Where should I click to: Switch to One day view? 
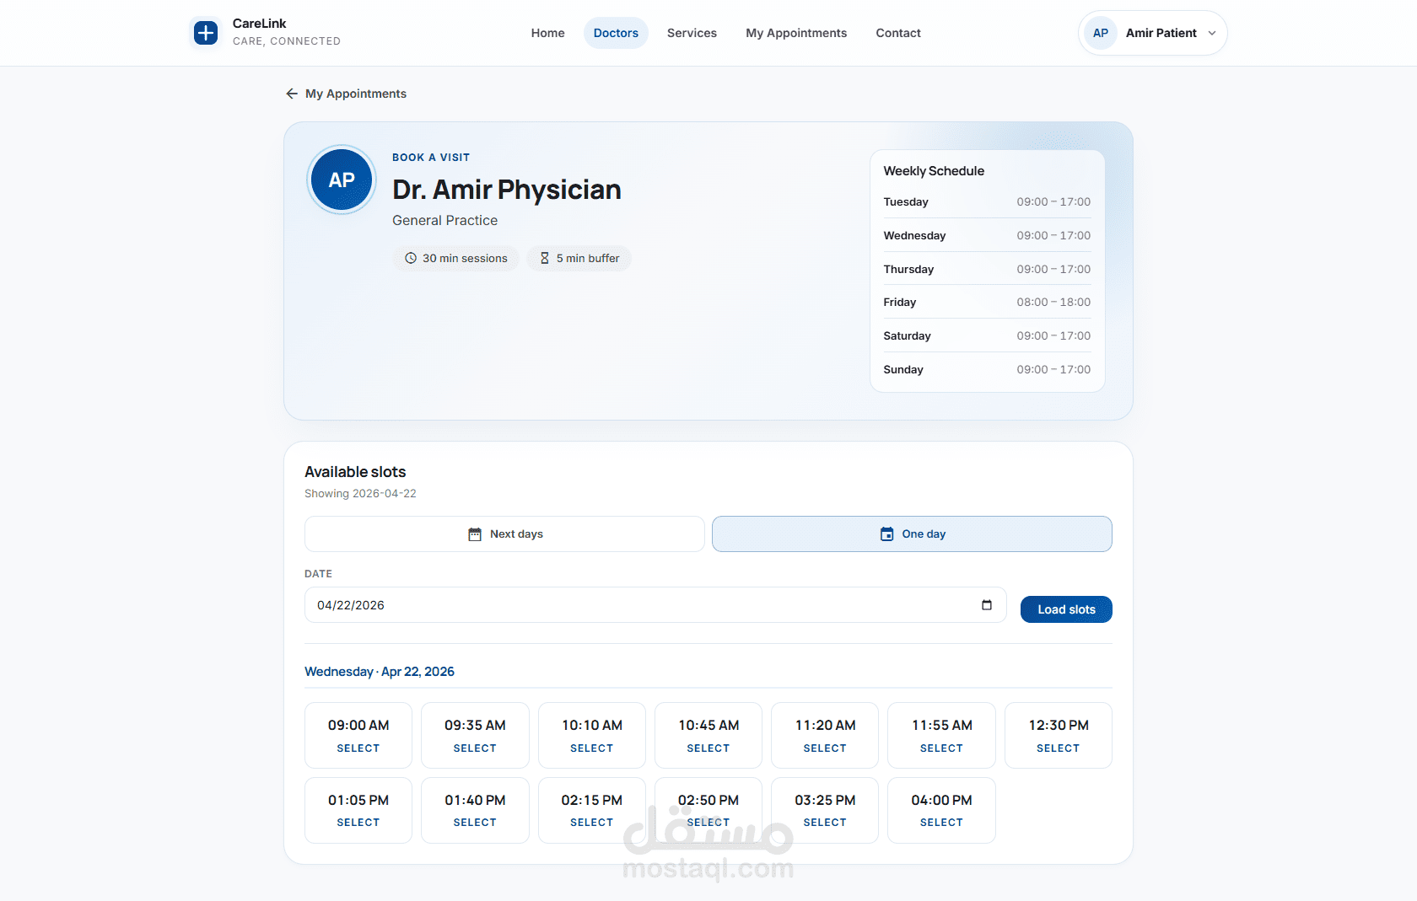click(912, 534)
